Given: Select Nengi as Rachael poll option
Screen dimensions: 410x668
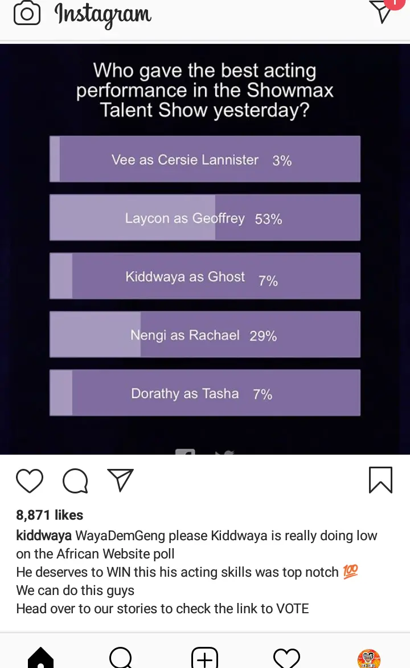Looking at the screenshot, I should tap(205, 334).
